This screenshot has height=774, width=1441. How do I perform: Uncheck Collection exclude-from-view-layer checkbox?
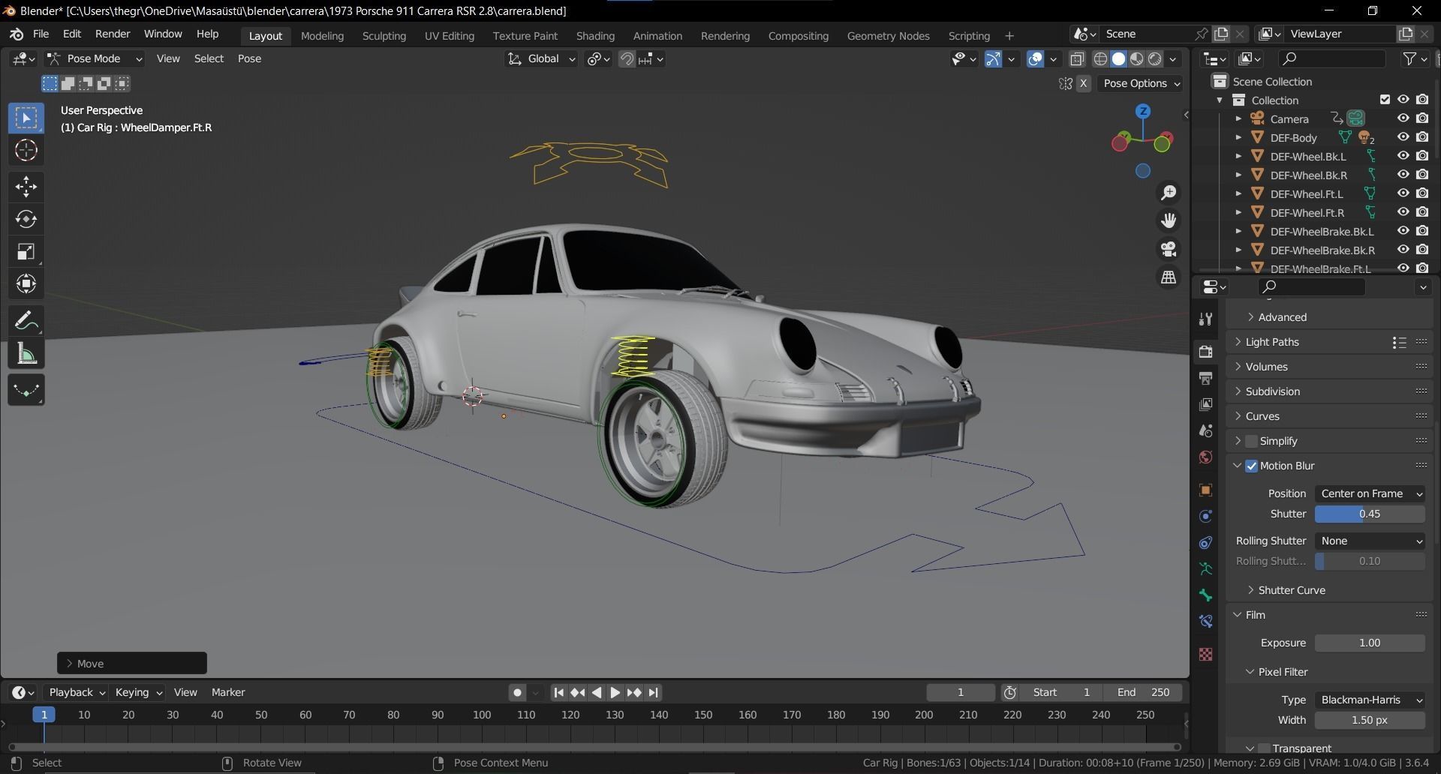click(1385, 100)
